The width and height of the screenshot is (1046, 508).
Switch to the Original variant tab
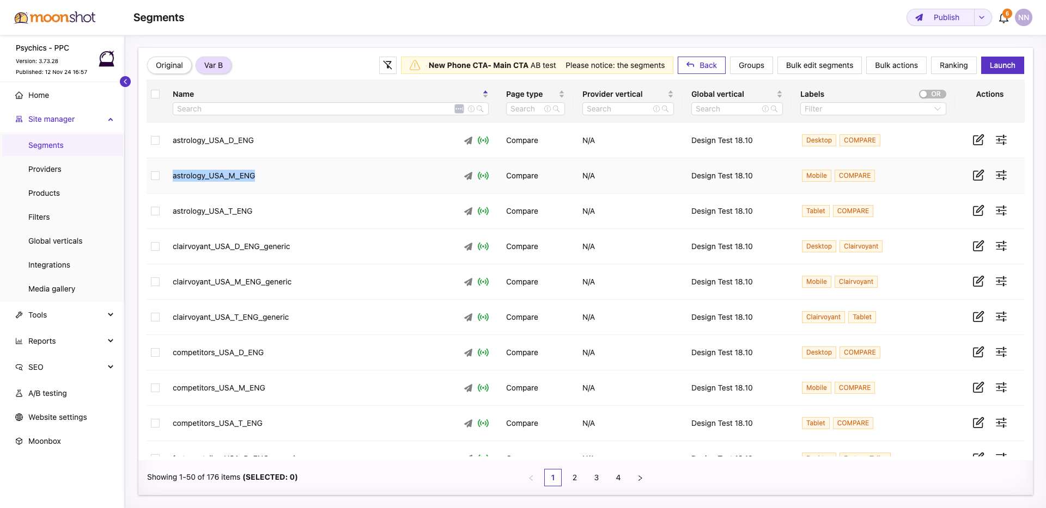tap(169, 65)
